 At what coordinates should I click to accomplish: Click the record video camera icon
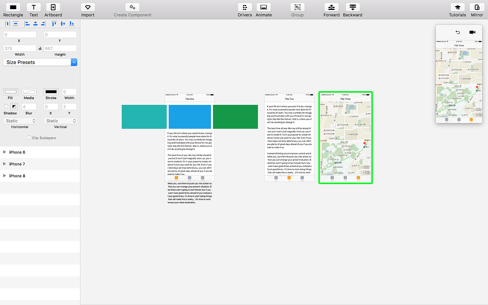tap(472, 32)
